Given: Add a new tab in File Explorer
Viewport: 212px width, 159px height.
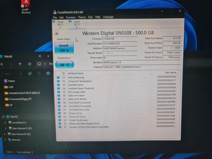Looking at the screenshot, I should [x=48, y=56].
